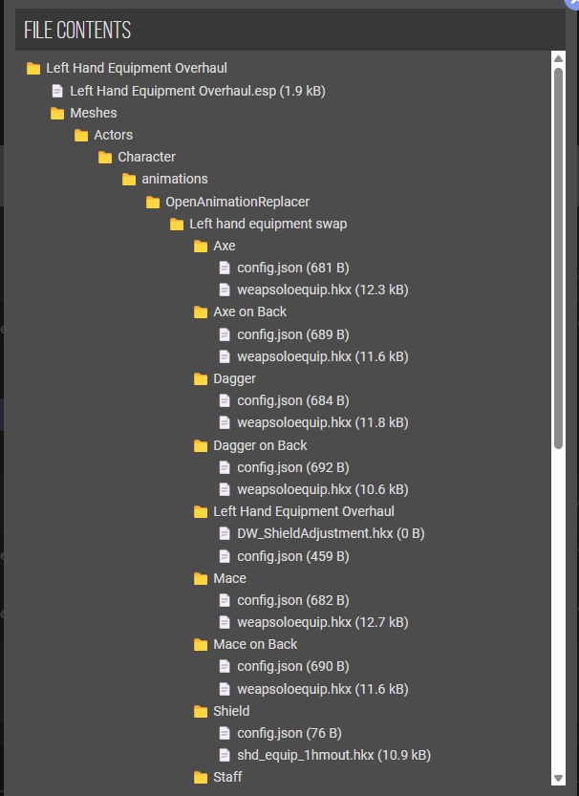
Task: Select the Dagger on Back folder label
Action: (260, 445)
